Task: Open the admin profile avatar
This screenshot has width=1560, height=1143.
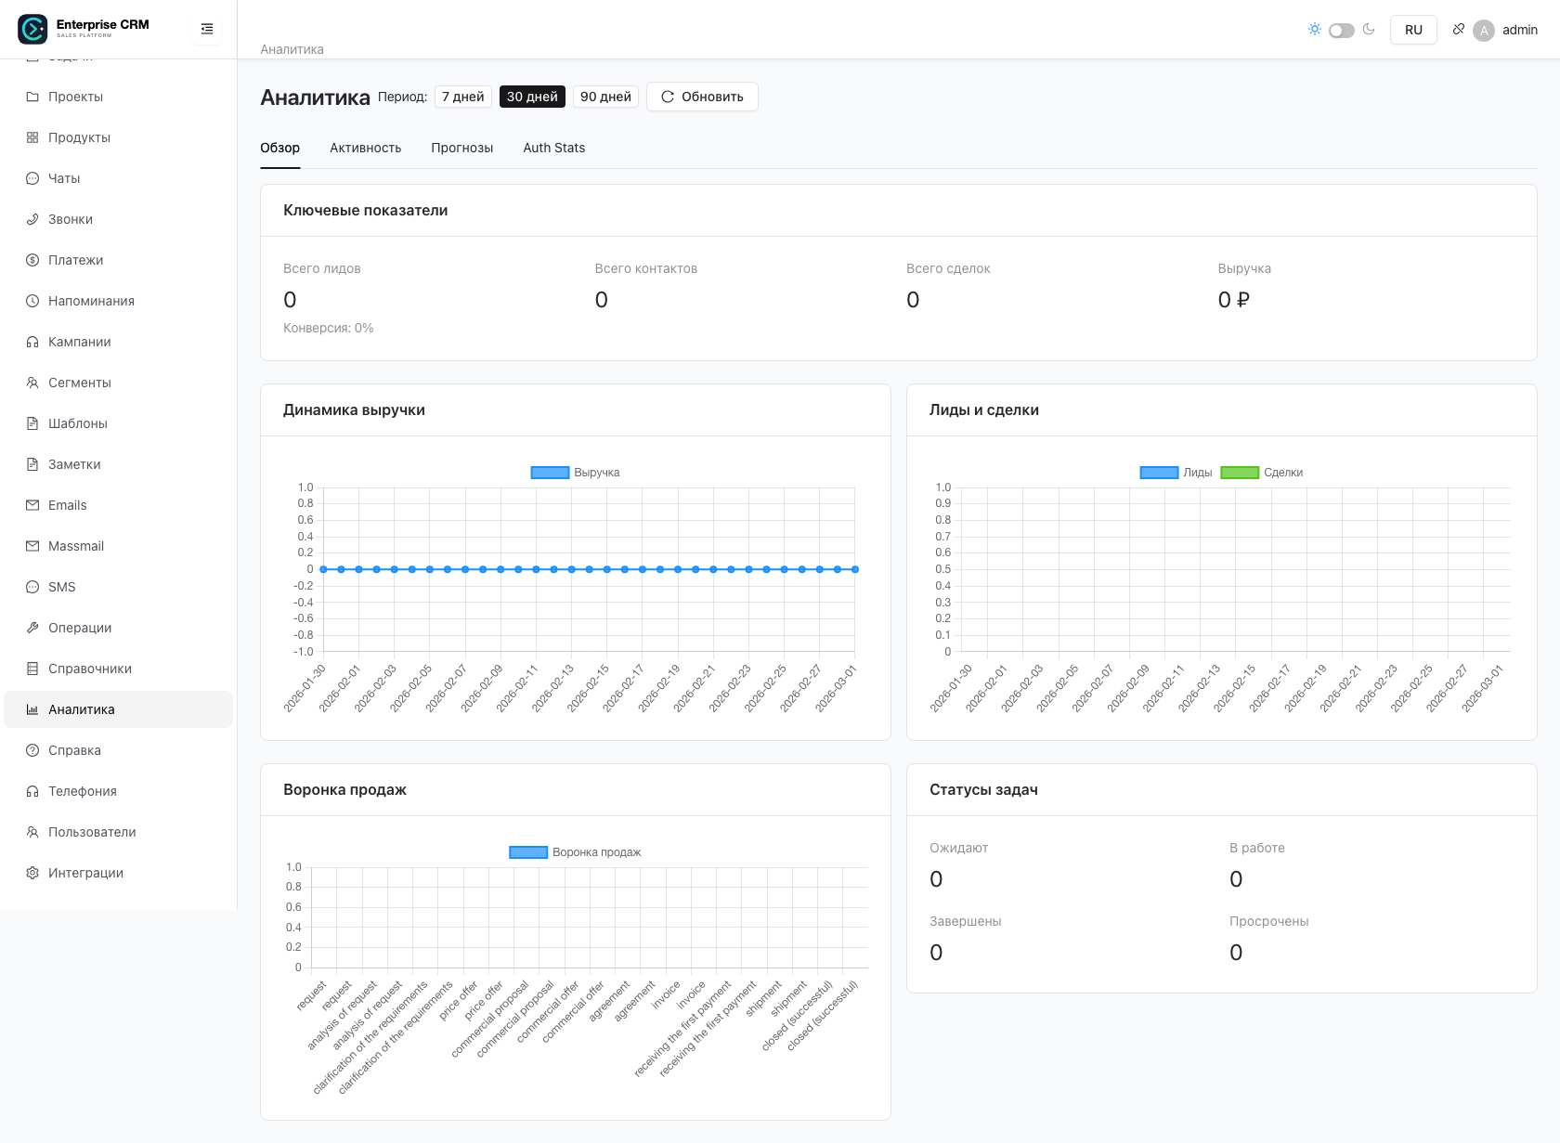Action: pos(1484,30)
